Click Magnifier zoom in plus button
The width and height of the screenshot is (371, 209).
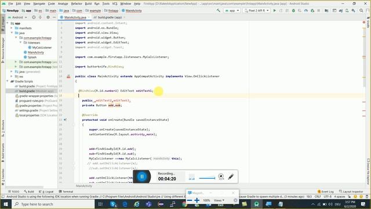tap(197, 200)
